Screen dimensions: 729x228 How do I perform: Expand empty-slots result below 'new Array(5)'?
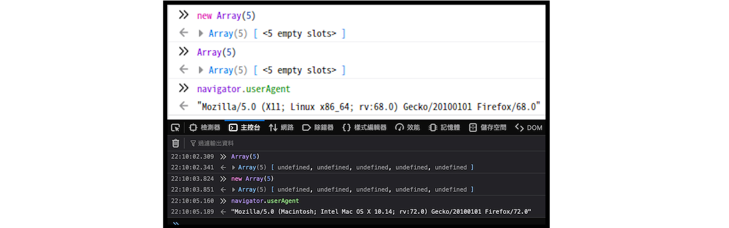(x=201, y=34)
